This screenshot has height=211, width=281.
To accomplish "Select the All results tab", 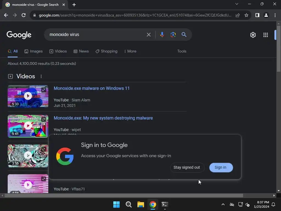I will 13,51.
